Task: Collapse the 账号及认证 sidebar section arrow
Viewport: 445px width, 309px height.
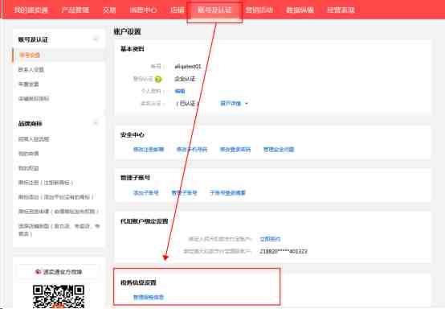Action: coord(96,39)
